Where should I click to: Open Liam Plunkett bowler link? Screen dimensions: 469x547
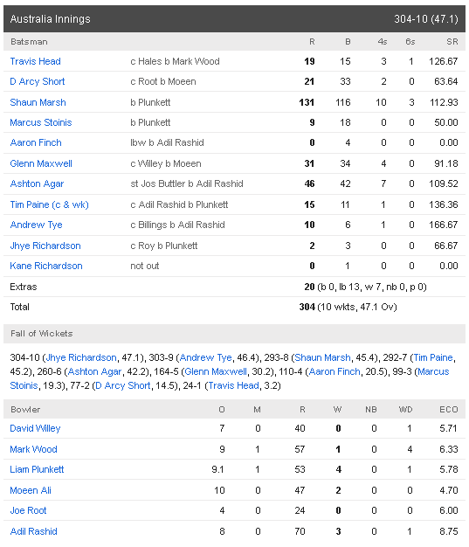point(37,469)
